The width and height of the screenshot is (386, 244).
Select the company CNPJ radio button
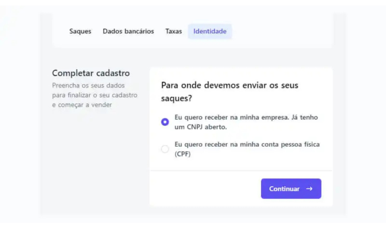[165, 122]
